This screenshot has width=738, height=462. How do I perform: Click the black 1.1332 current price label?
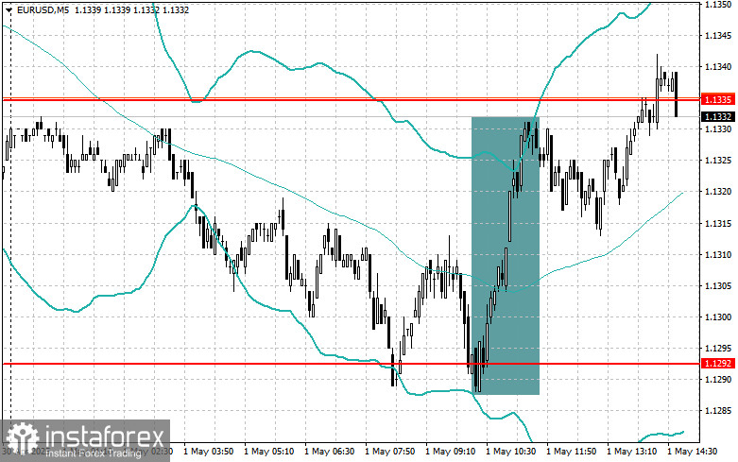718,116
